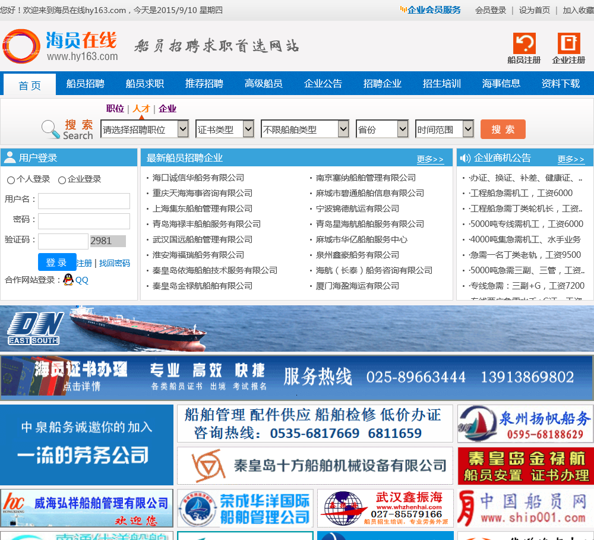Open notice 专线急需：三副+G，工资7200
594x540 pixels.
coord(527,286)
